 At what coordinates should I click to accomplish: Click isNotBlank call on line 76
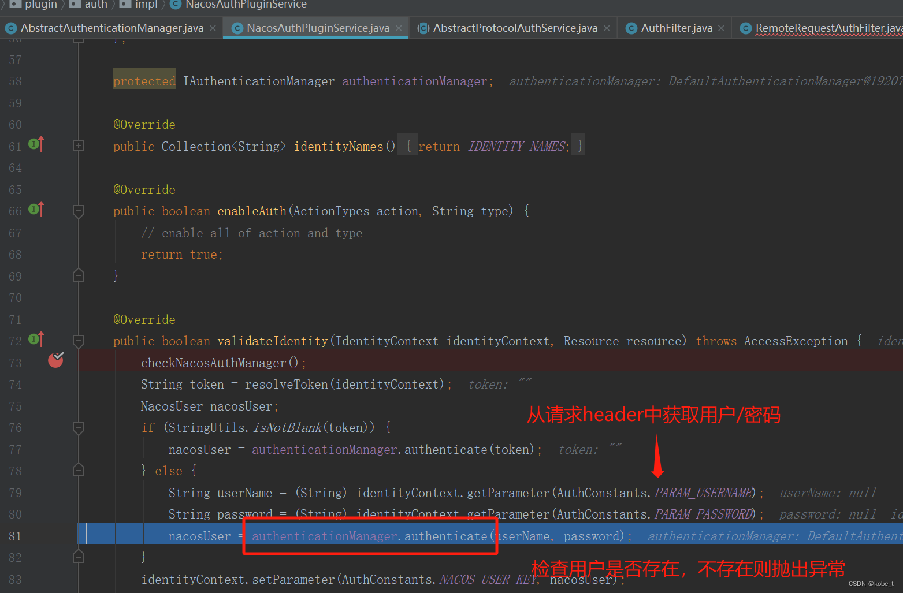288,428
